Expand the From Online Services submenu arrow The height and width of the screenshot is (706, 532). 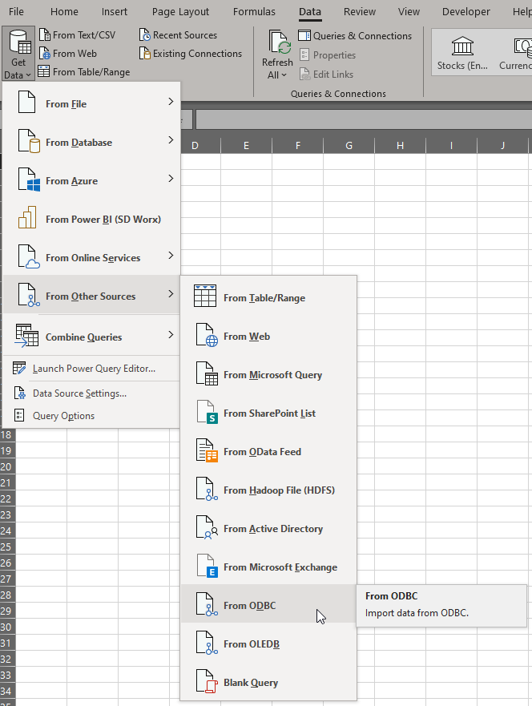171,256
